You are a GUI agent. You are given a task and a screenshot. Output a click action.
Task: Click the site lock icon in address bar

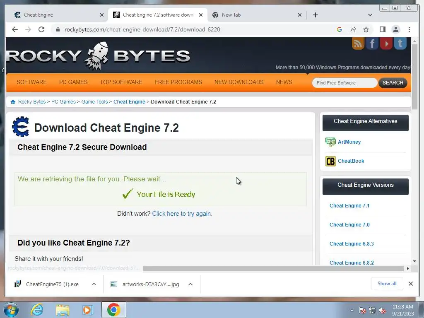tap(58, 29)
